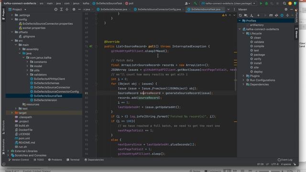Open pom.xml in project tree
This screenshot has width=306, height=172.
(x=24, y=138)
